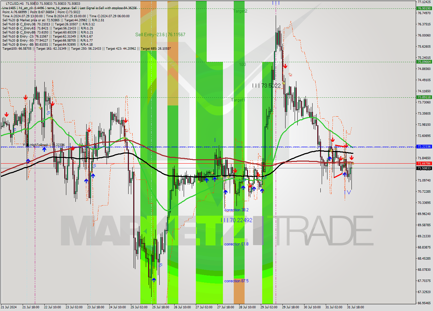This screenshot has width=433, height=311.
Task: Click the 'FSB-HighToBreak' level label
Action: coord(44,145)
